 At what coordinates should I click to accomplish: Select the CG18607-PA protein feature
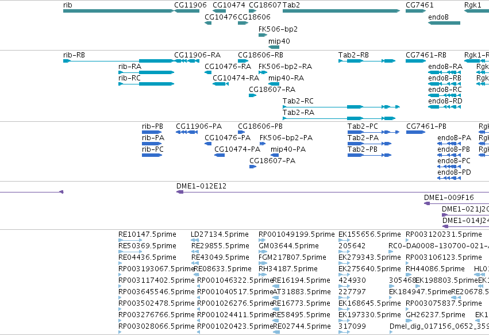coord(253,167)
